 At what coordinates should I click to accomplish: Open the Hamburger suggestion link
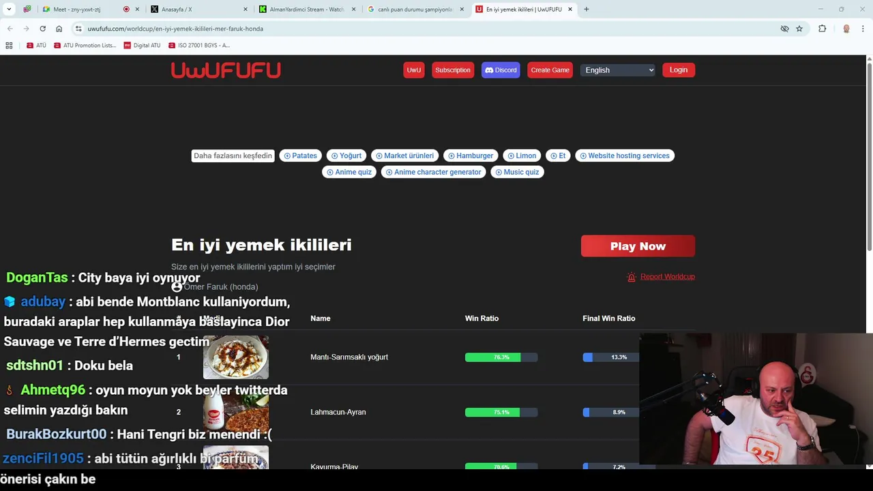pos(471,155)
